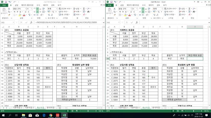The height and width of the screenshot is (118, 211).
Task: Switch to 기본작업-3 sheet in right window
Action: [x=135, y=108]
